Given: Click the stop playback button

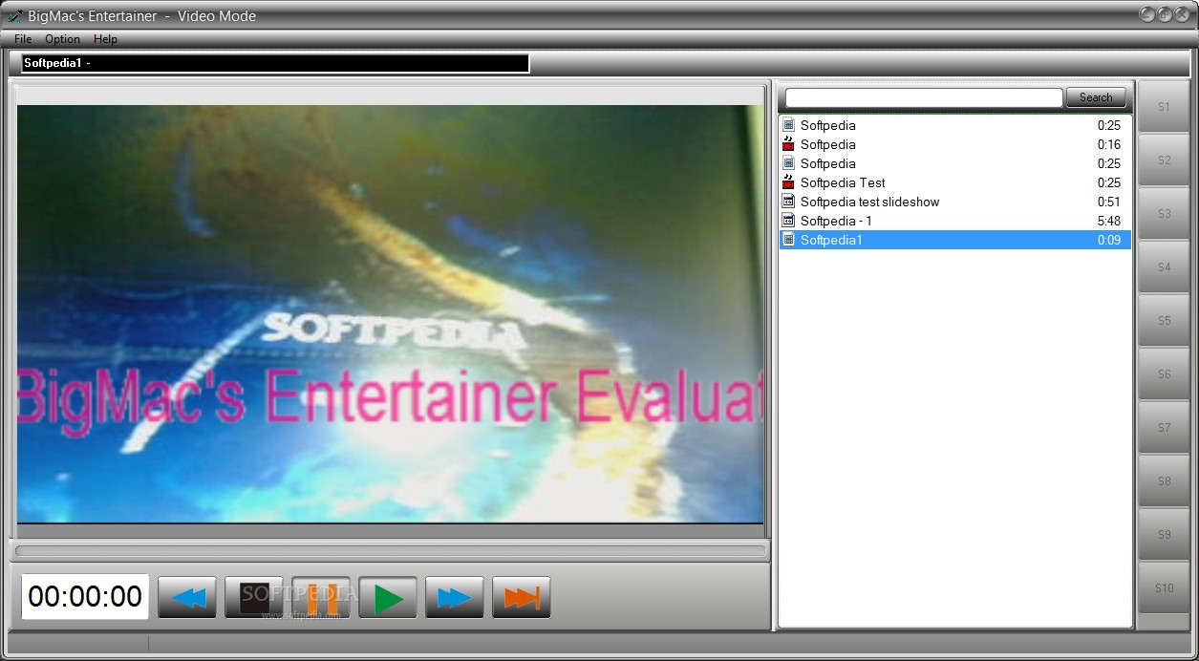Looking at the screenshot, I should [x=254, y=598].
